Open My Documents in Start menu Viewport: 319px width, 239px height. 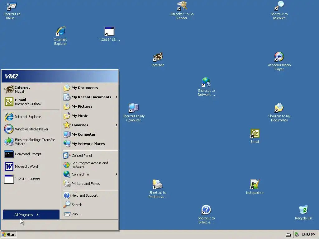click(90, 88)
